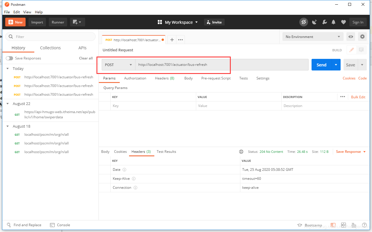This screenshot has width=372, height=232.
Task: Click the Runner button
Action: [x=58, y=22]
